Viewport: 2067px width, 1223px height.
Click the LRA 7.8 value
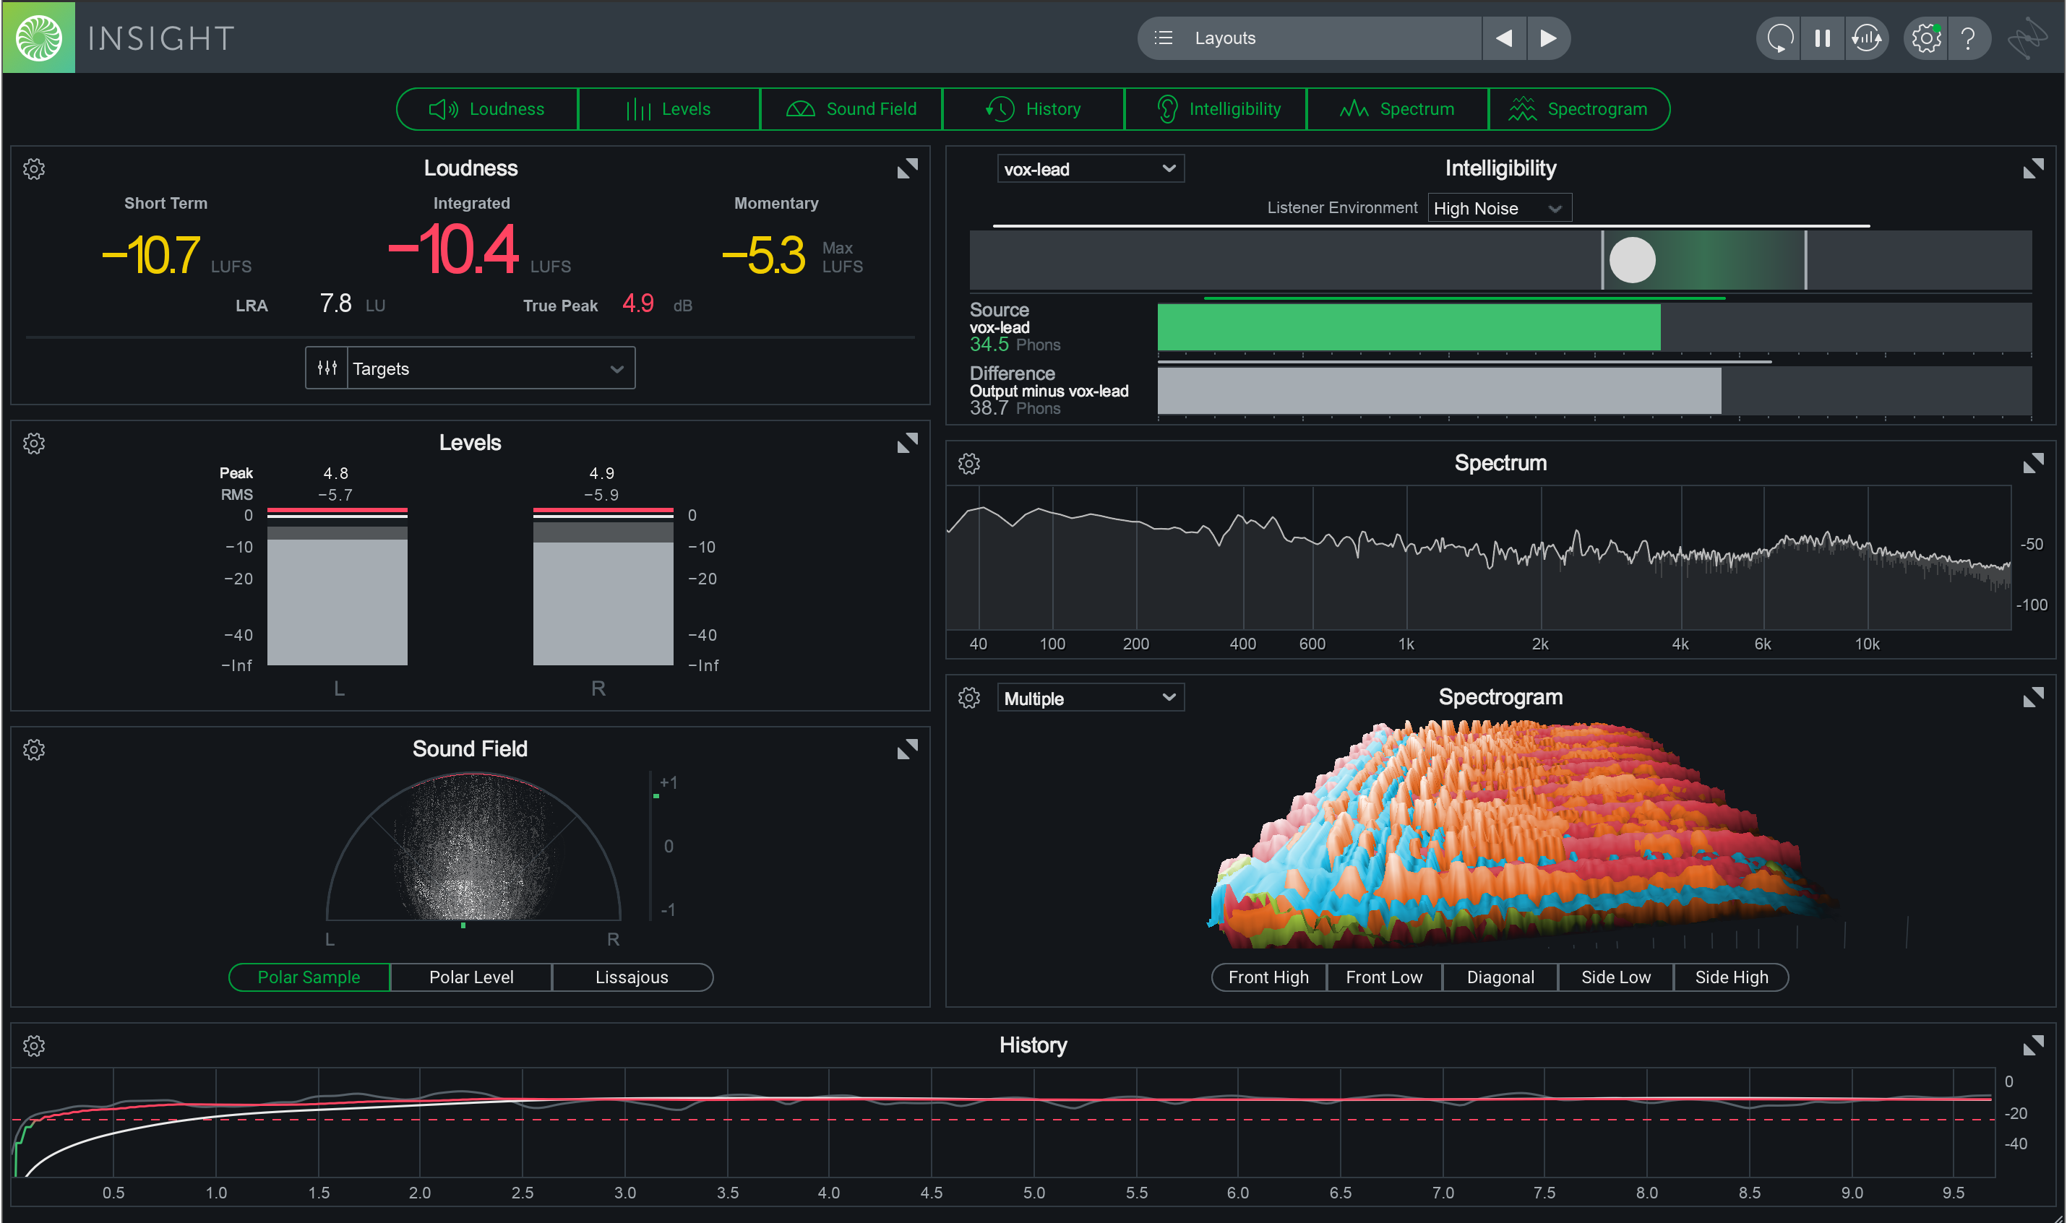335,304
